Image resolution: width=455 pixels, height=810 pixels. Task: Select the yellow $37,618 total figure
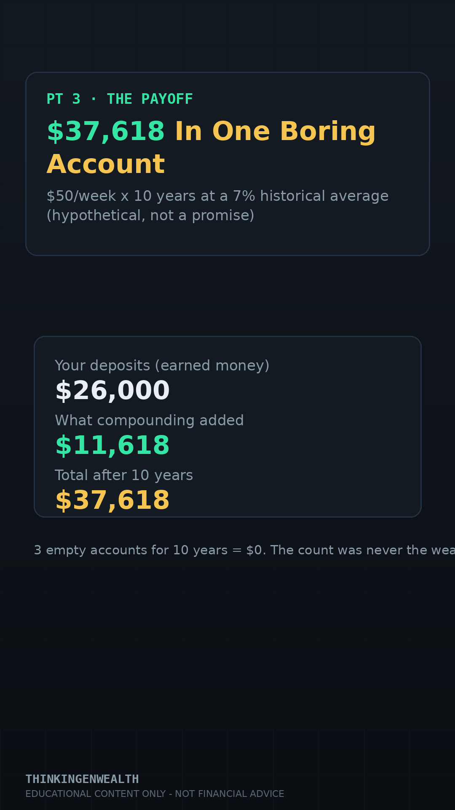[x=112, y=500]
